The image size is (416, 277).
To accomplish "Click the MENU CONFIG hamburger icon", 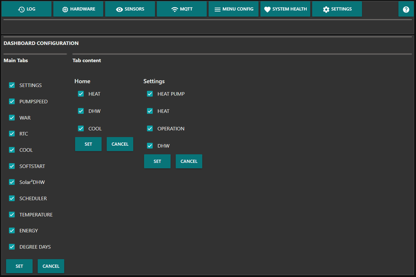I will click(217, 9).
